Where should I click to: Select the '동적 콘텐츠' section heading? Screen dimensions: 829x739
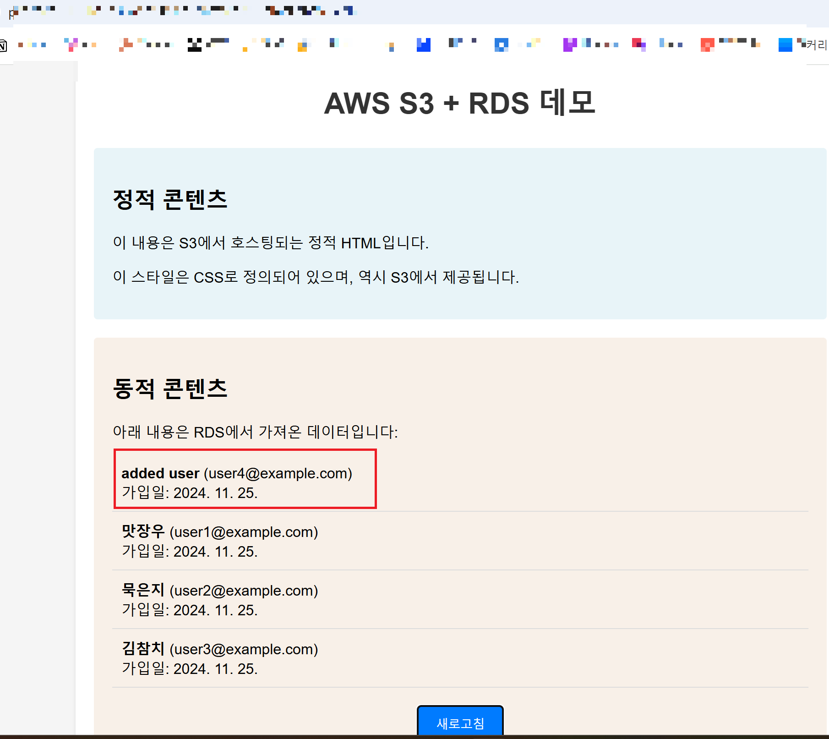170,389
